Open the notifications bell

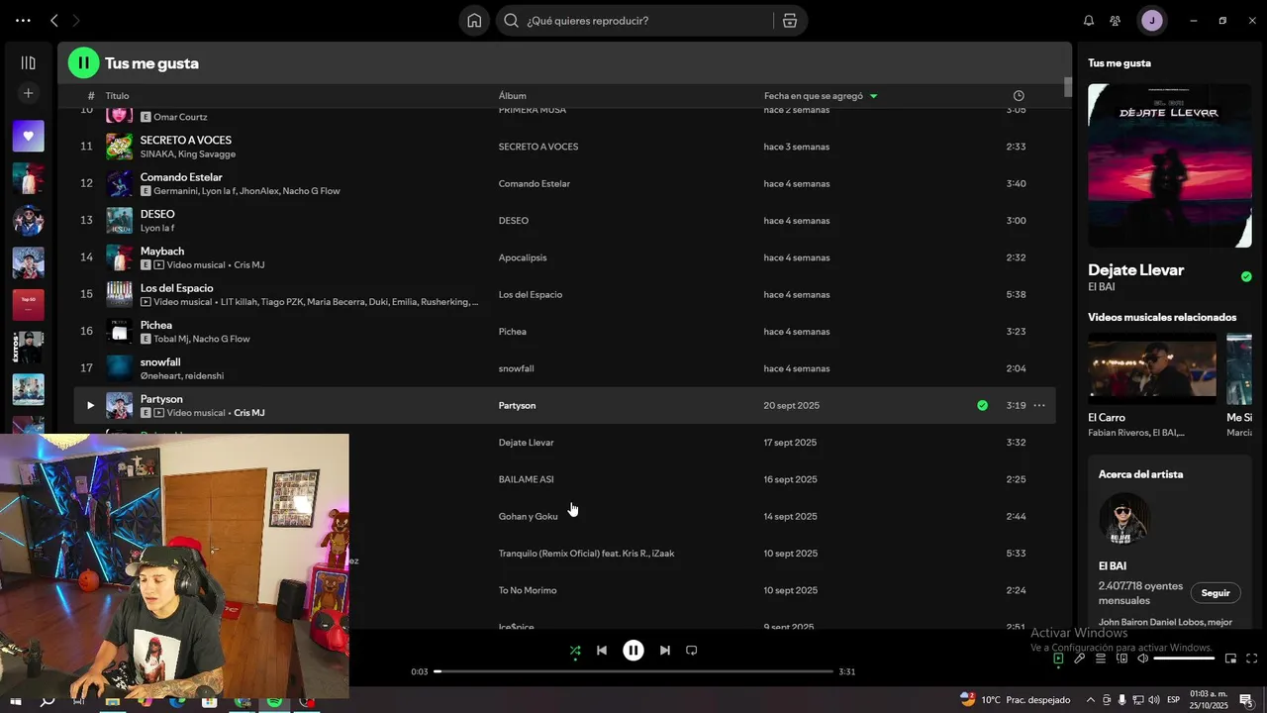coord(1089,21)
